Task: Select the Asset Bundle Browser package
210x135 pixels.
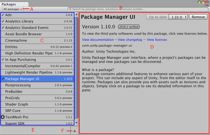Action: (x=37, y=34)
